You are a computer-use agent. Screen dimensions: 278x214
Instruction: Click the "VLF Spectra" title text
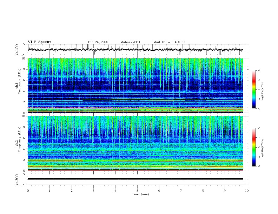(40, 42)
